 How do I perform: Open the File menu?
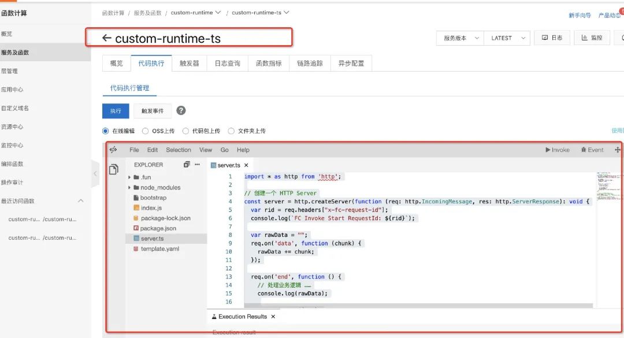point(134,150)
